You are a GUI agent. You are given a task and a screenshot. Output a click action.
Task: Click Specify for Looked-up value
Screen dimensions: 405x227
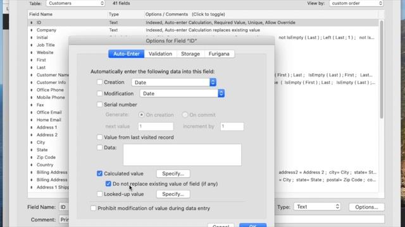click(173, 194)
